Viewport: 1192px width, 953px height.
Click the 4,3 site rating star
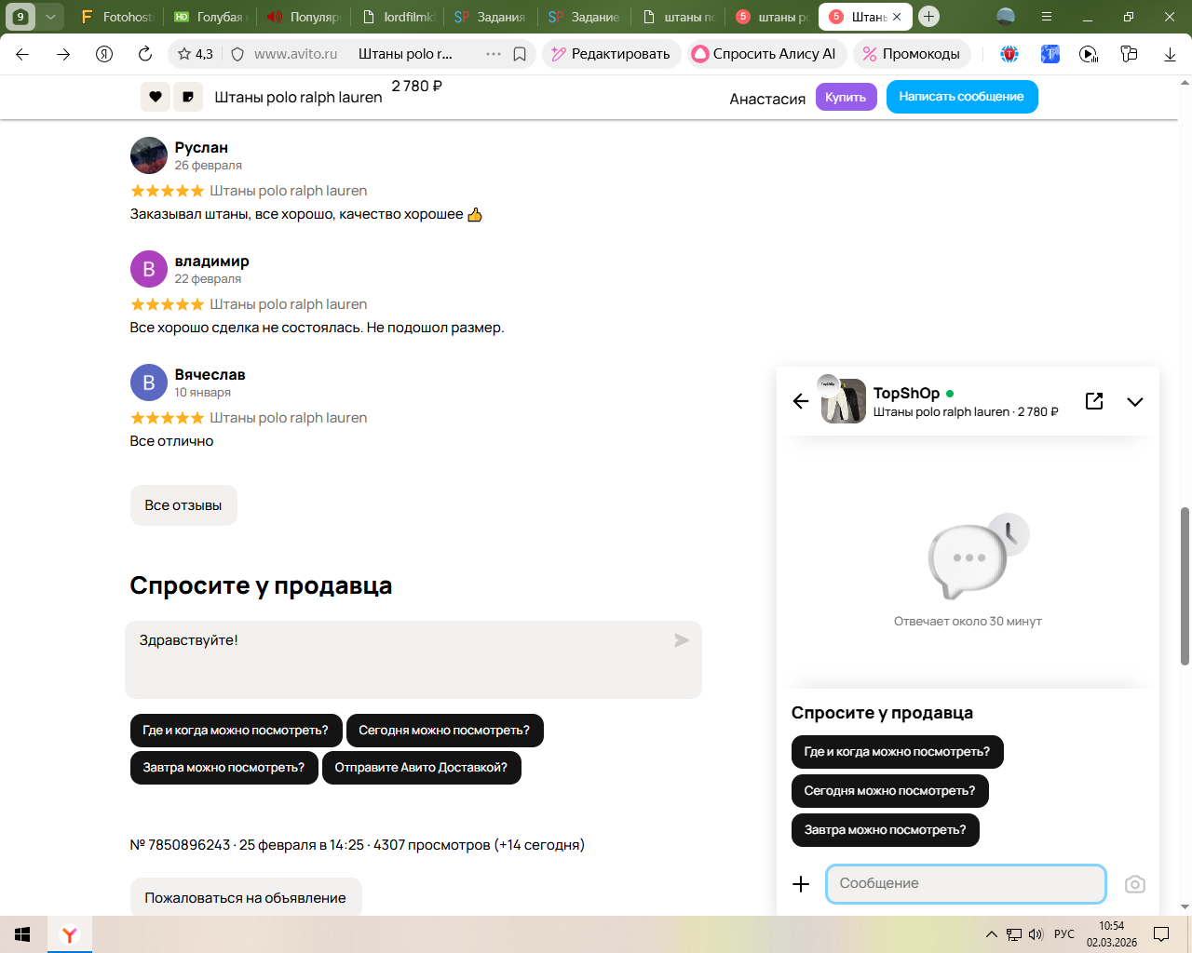tap(196, 54)
